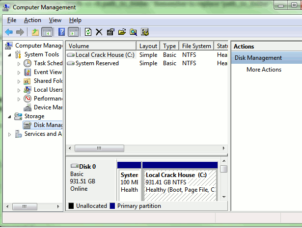Click the tree pane horizontal scrollbar thumb
302x228 pixels.
25,206
